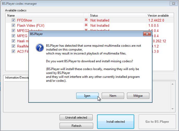Click red X status icon for FFDShow
The image size is (179, 131).
(86, 20)
